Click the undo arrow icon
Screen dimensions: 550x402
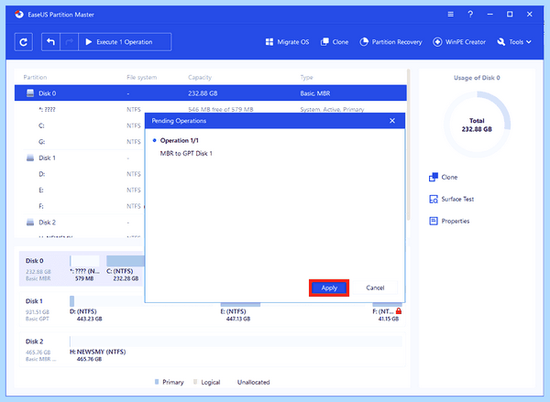[50, 42]
